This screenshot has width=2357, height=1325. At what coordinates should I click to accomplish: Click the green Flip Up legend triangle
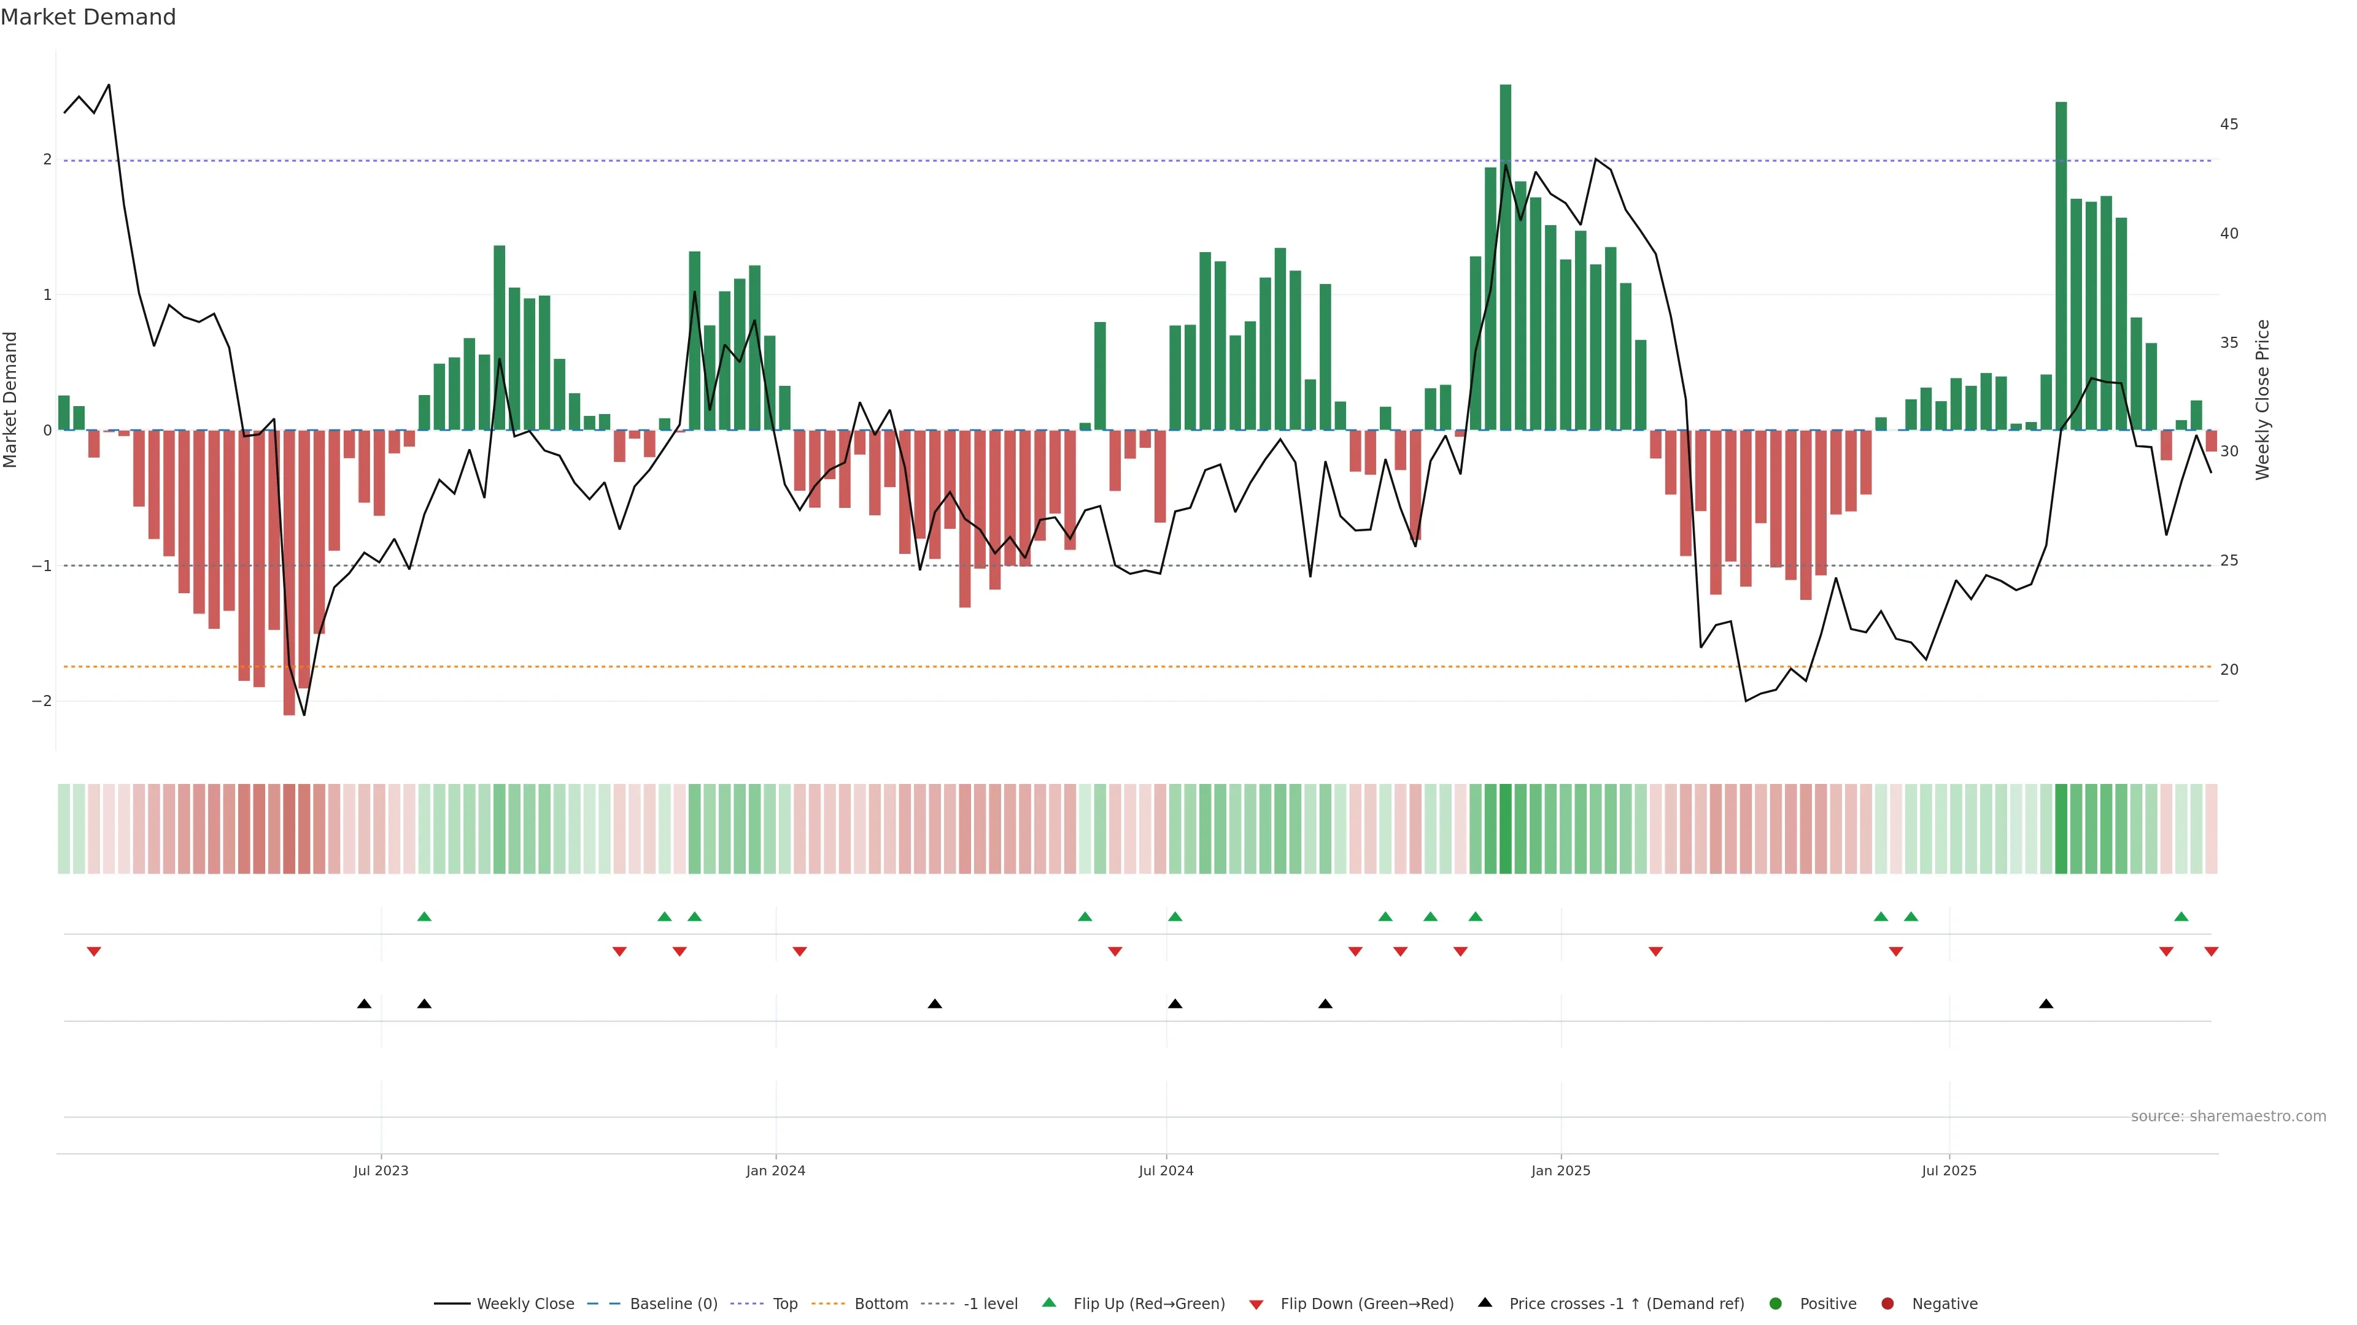click(x=1048, y=1302)
